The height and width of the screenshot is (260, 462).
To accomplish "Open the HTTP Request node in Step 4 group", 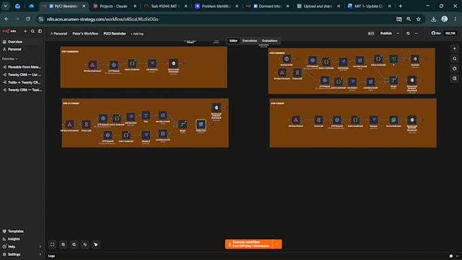I will (337, 119).
